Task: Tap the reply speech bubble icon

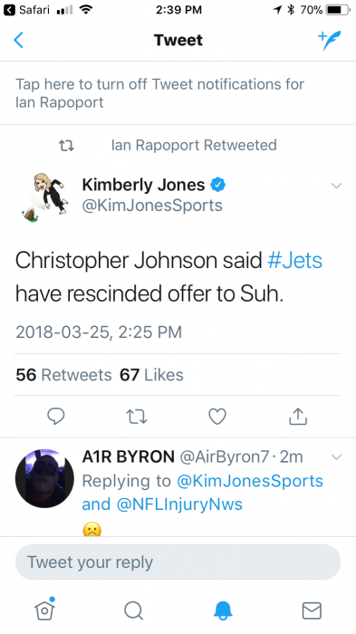Action: tap(56, 416)
